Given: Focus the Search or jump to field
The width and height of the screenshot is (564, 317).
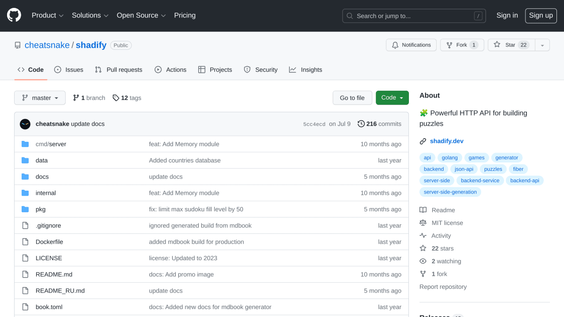Looking at the screenshot, I should [x=414, y=16].
